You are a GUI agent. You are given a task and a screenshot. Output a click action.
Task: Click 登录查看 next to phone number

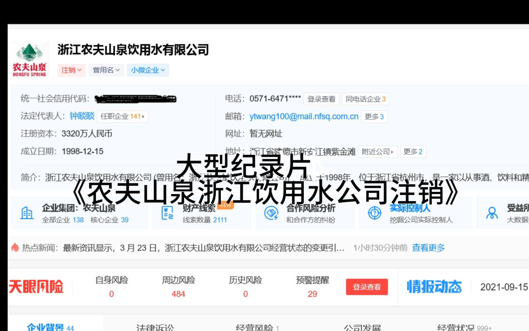pos(321,99)
